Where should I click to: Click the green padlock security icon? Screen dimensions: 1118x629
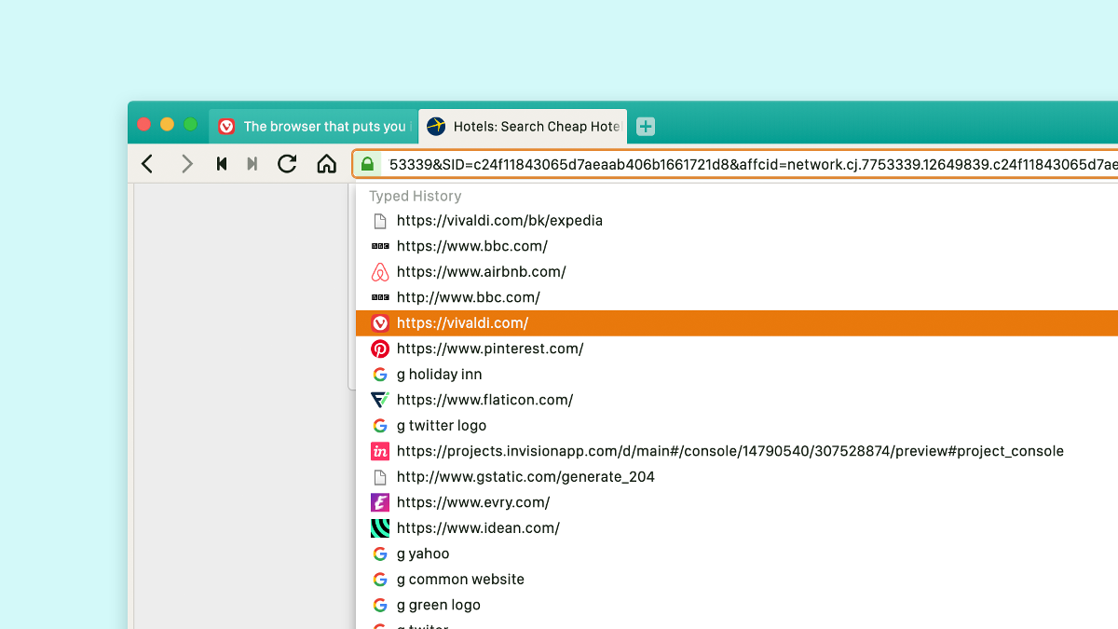[367, 164]
